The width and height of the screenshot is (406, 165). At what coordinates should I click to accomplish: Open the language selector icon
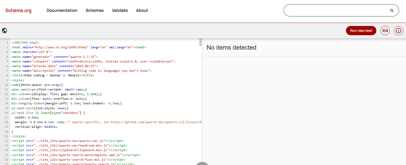pyautogui.click(x=385, y=31)
